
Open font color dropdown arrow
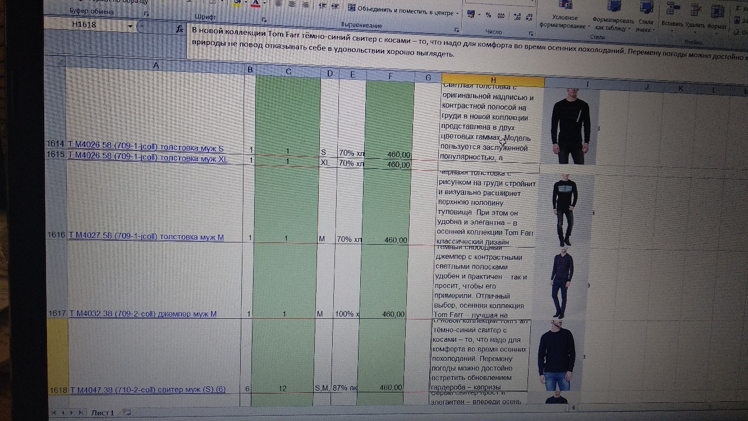pos(264,3)
